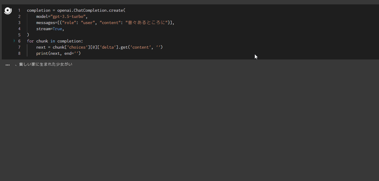Click the 'delta' key in line 7
Screen dimensions: 379x181
click(108, 47)
